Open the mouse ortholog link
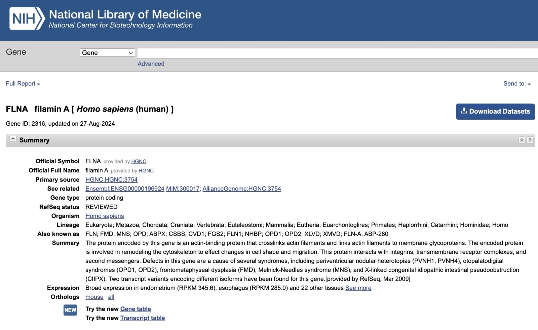The image size is (538, 330). click(94, 297)
